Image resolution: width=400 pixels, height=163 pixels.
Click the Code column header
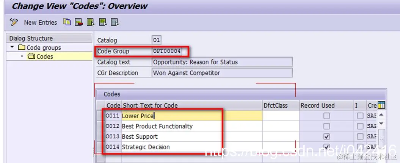113,105
